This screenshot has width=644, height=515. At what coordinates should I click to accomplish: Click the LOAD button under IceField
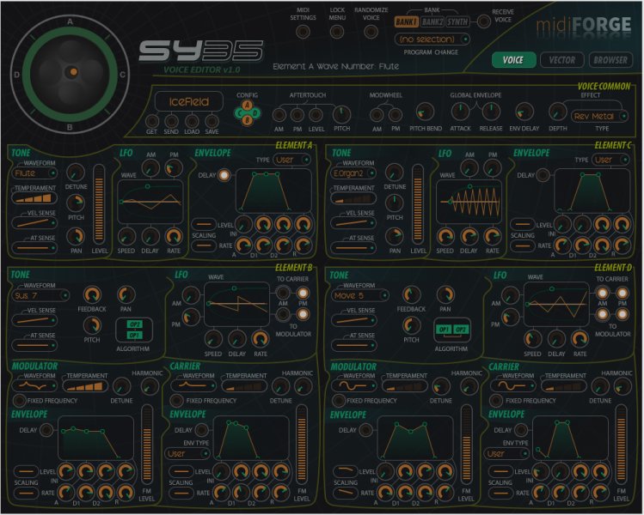coord(192,121)
